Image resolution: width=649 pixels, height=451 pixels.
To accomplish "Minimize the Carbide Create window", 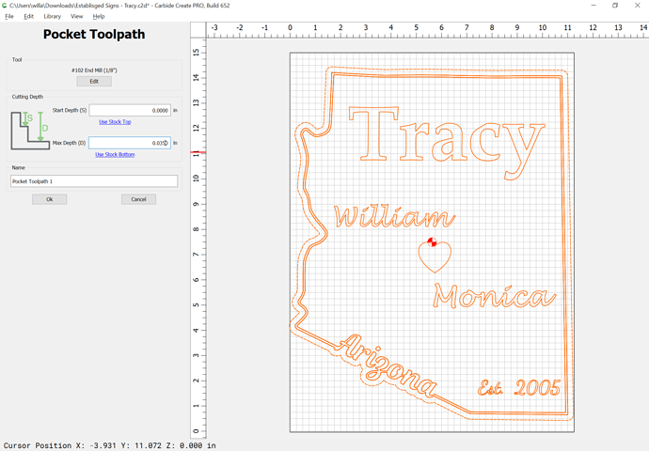I will (x=594, y=6).
